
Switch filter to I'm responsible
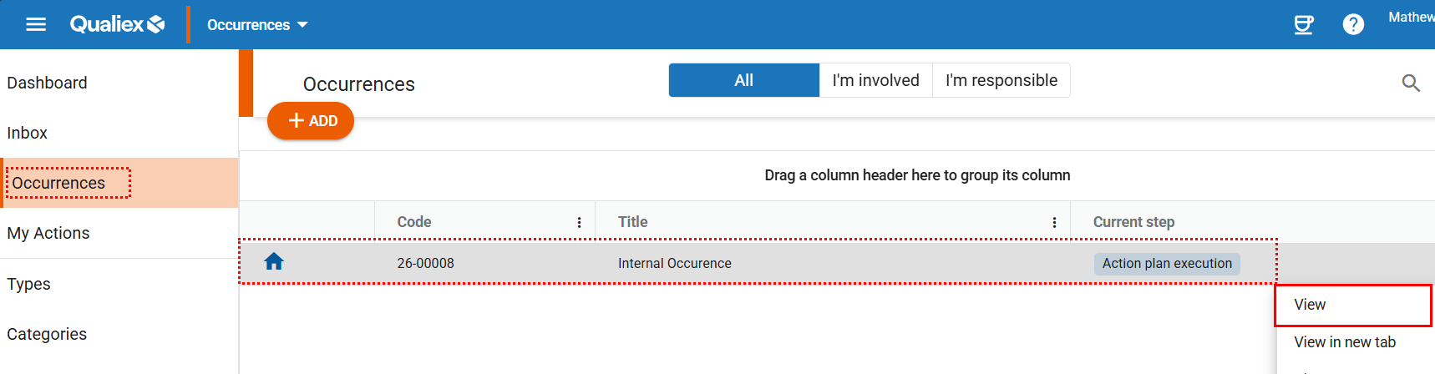tap(1001, 80)
